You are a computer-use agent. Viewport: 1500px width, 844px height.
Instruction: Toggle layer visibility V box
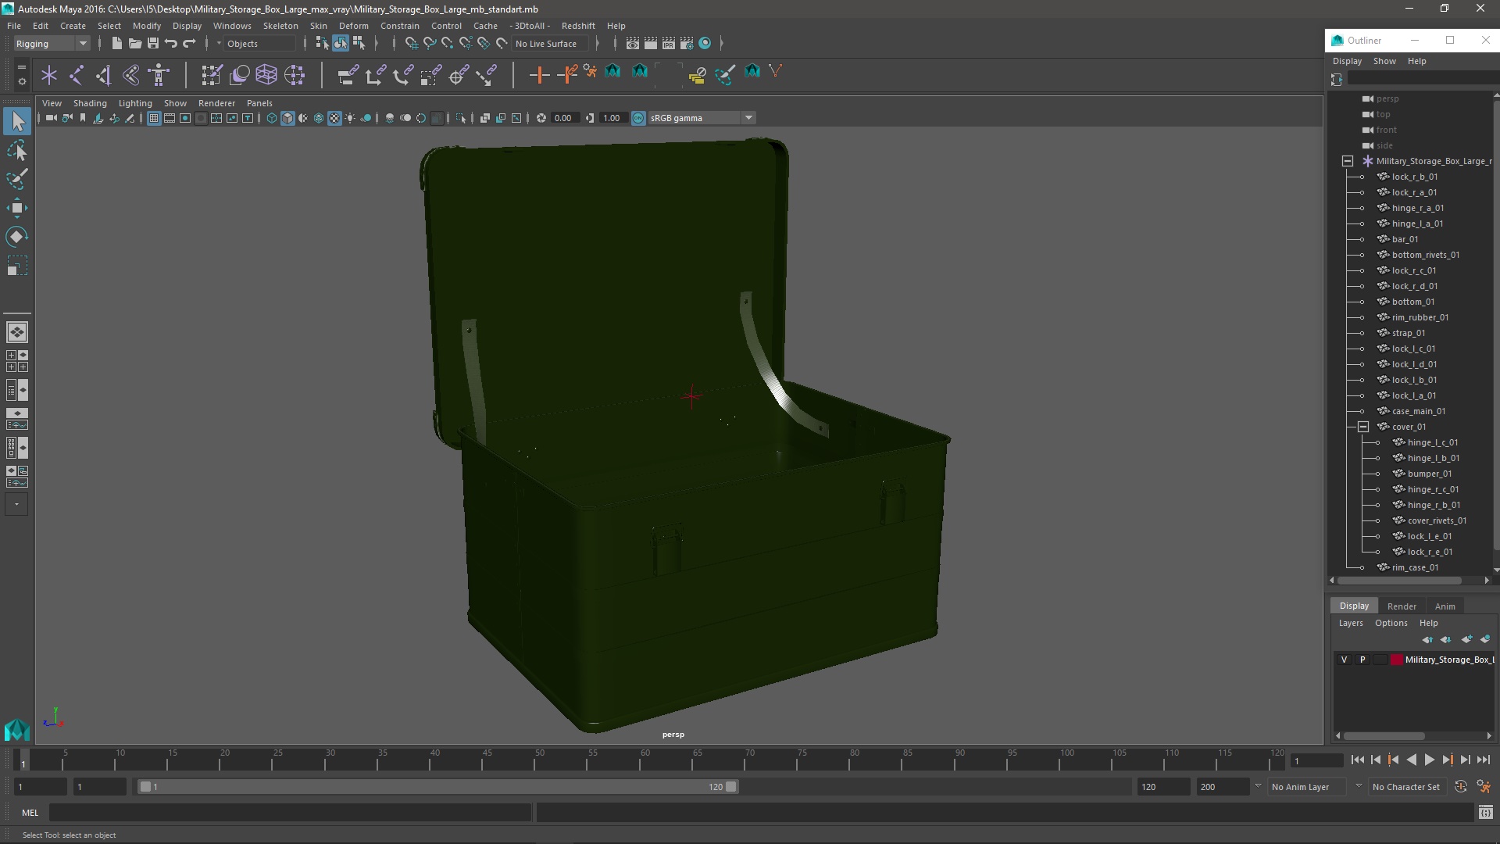click(x=1344, y=660)
